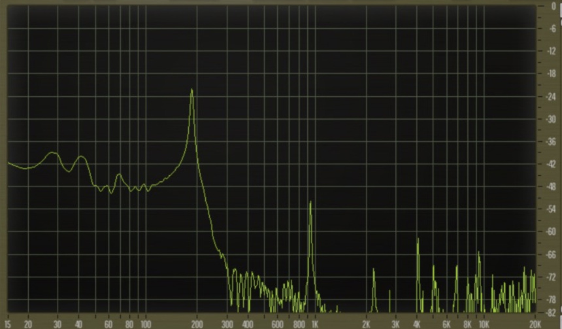Click the 30 Hz frequency axis label
Screen dimensions: 562x329
pyautogui.click(x=58, y=324)
